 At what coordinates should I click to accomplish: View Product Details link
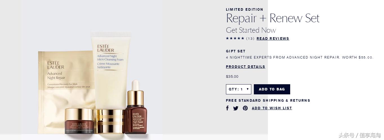point(245,67)
